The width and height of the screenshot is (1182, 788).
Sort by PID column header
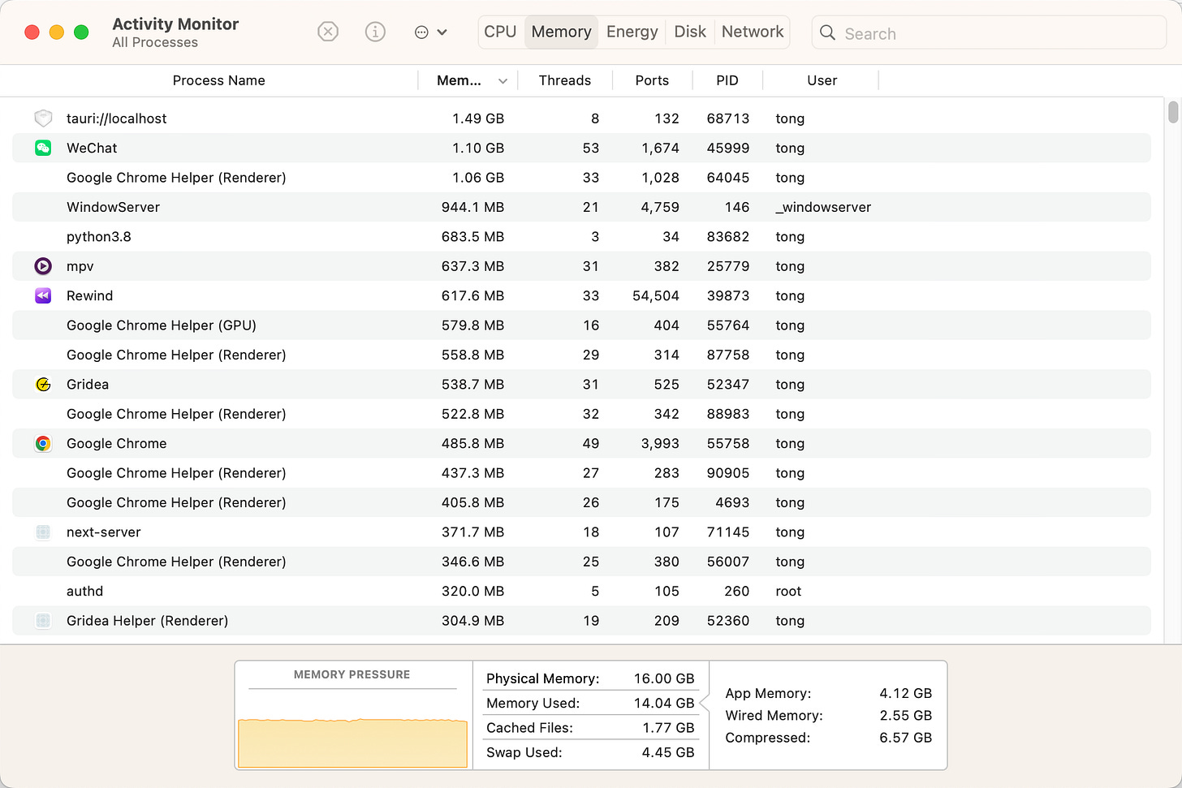(x=727, y=80)
